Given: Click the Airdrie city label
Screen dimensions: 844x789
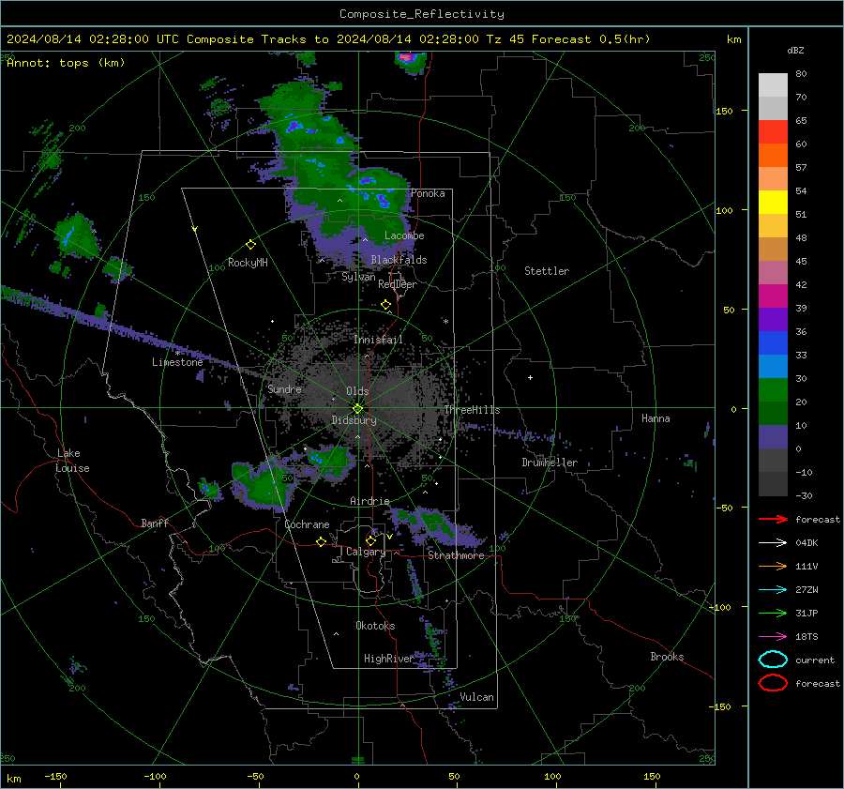Looking at the screenshot, I should (369, 501).
